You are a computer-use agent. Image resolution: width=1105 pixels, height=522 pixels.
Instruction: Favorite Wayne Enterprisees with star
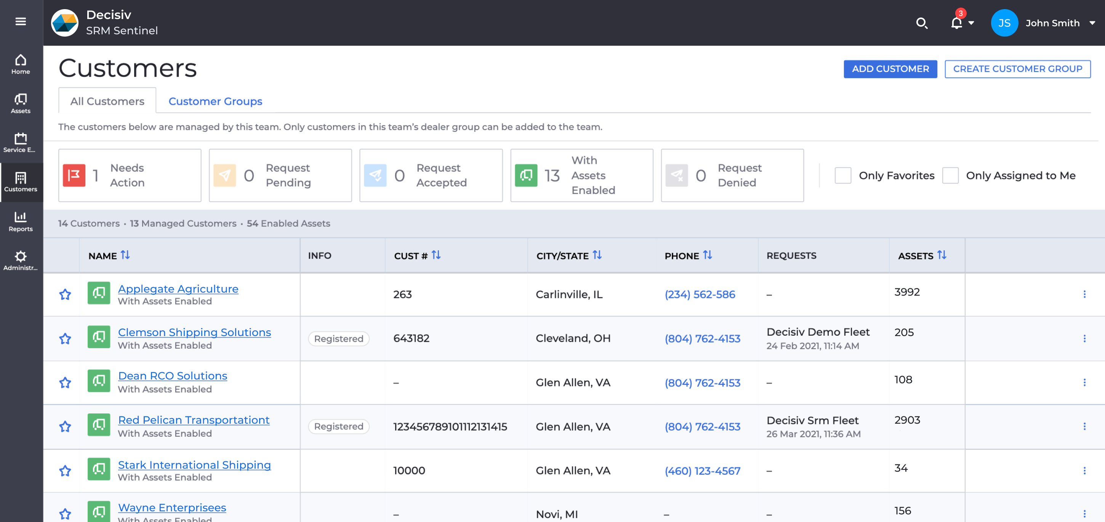65,513
